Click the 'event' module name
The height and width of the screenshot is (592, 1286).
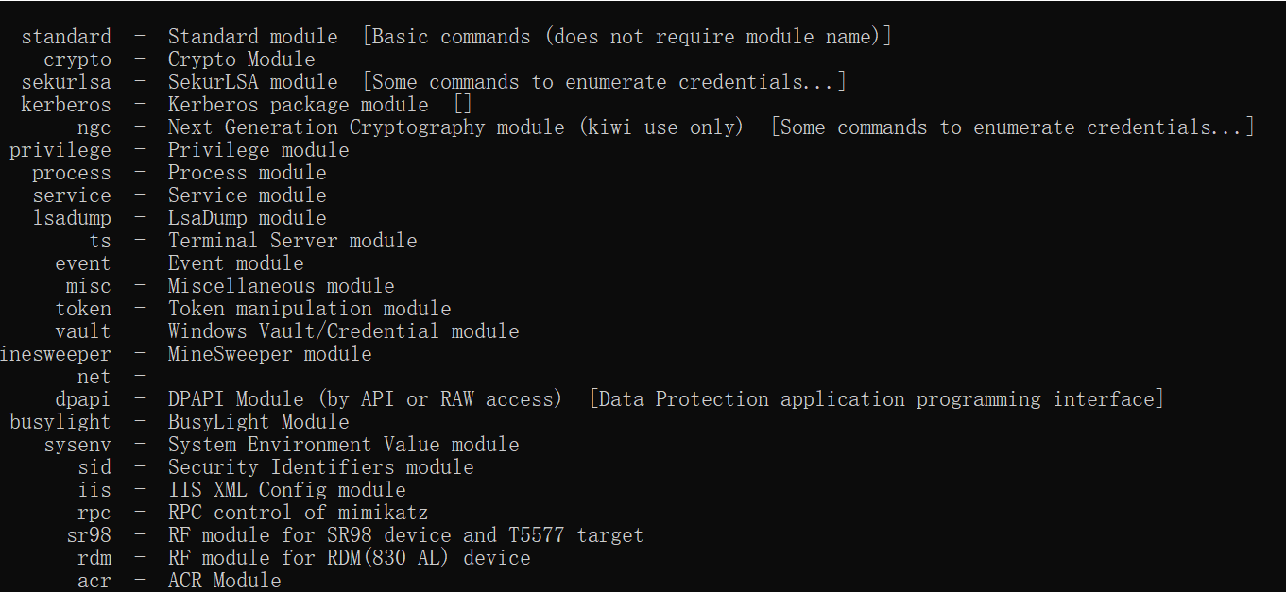[83, 263]
